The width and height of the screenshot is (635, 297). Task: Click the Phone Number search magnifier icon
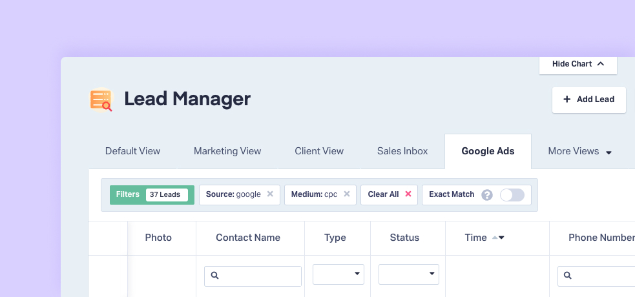[x=568, y=276]
